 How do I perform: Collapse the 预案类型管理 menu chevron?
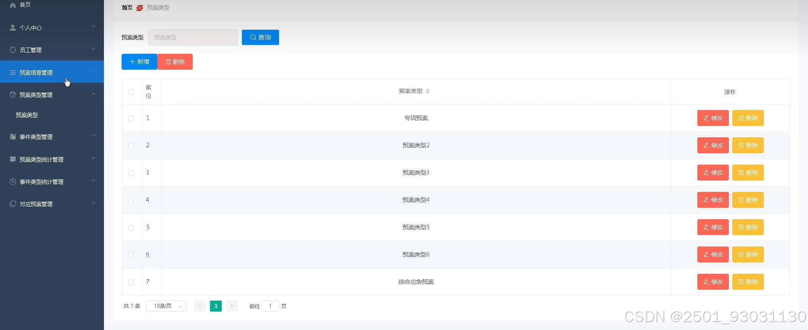point(93,94)
